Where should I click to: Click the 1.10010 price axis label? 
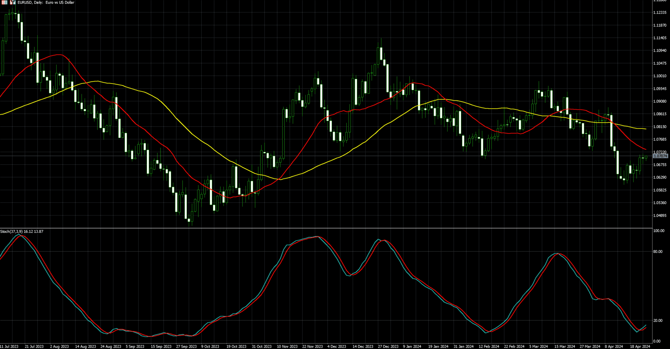click(660, 76)
